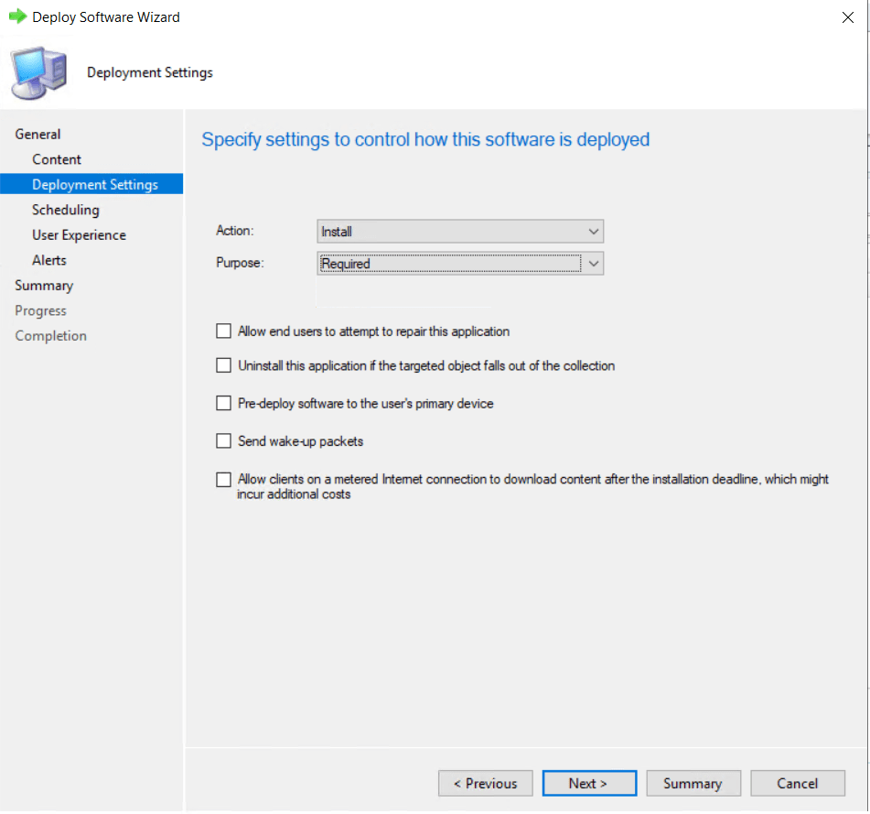
Task: Open the Alerts wizard page
Action: coord(49,260)
